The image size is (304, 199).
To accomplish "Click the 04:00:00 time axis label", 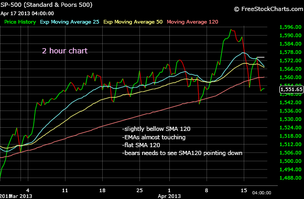I will coord(262,193).
